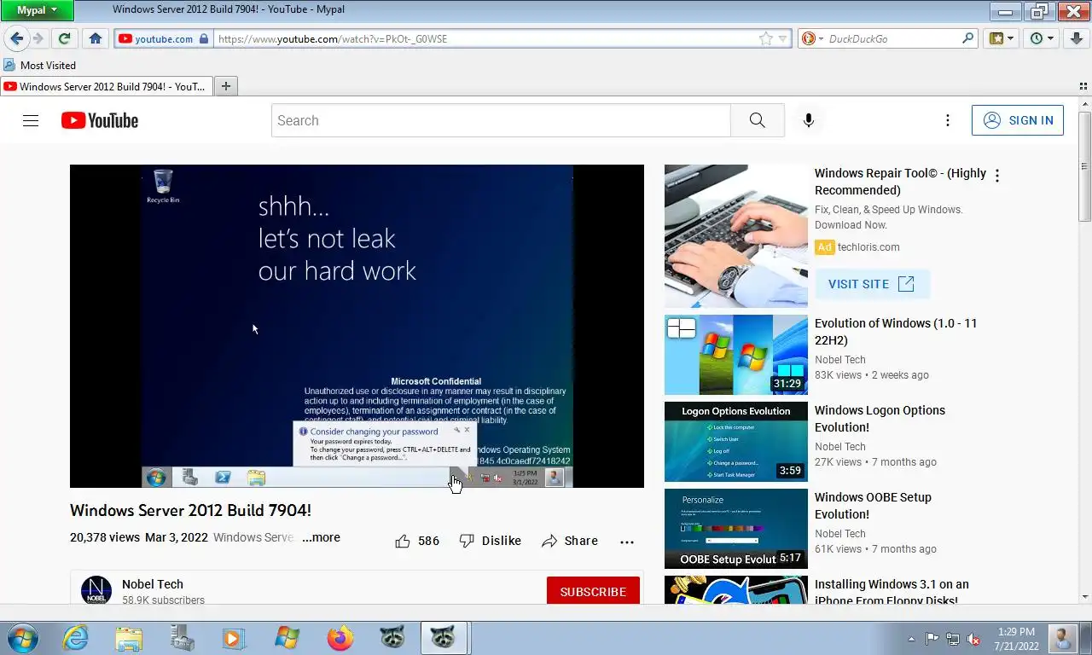This screenshot has width=1092, height=655.
Task: Open Installing Windows 3.1 on an iPhone video
Action: click(892, 592)
